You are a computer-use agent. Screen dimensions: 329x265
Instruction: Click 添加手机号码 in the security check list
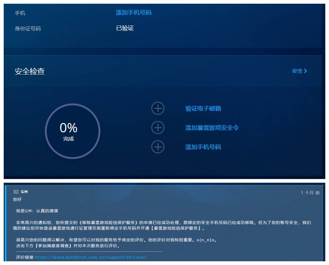[x=203, y=147]
